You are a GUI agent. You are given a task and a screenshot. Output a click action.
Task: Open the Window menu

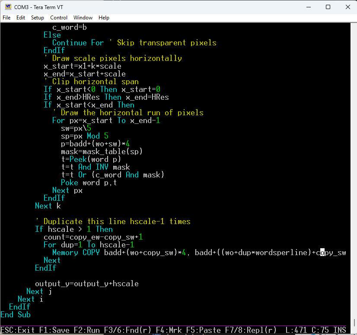[83, 18]
